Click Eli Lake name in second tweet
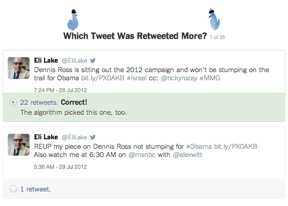 [x=46, y=137]
